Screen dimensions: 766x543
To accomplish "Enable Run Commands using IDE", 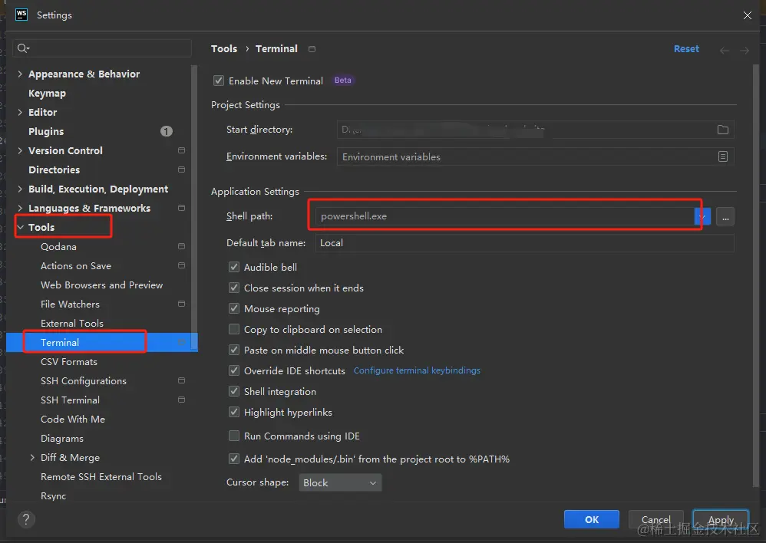I will coord(234,436).
